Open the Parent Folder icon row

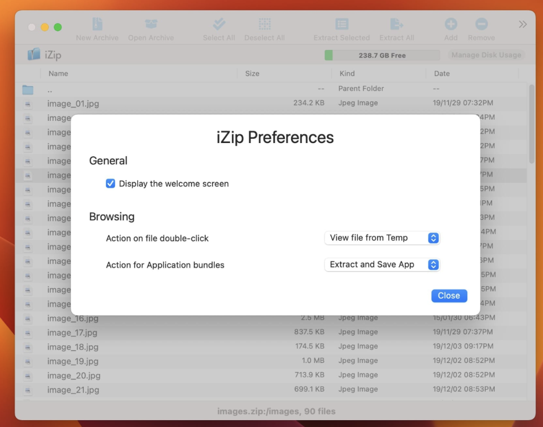point(28,90)
